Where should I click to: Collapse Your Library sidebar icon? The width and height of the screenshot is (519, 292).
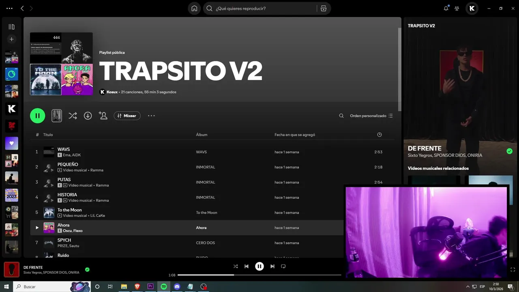click(x=11, y=27)
